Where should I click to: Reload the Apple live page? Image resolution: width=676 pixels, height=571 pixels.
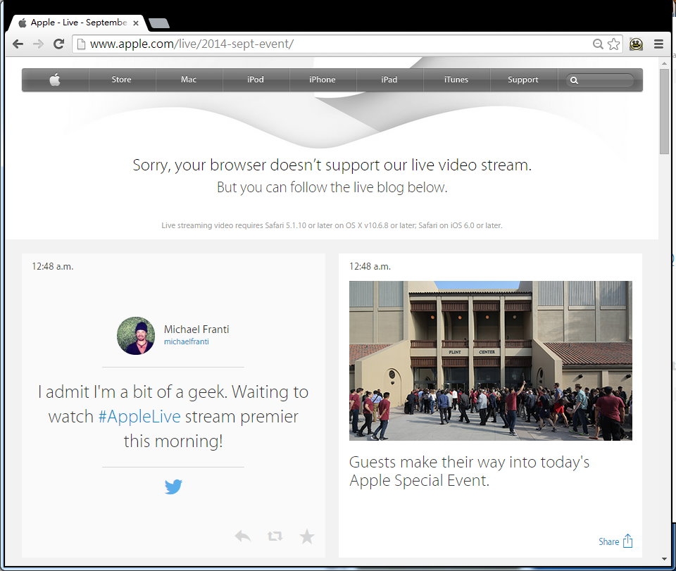[x=58, y=44]
